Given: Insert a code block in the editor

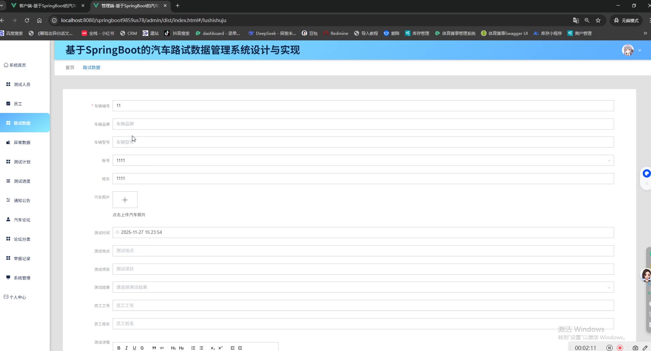Looking at the screenshot, I should coord(162,348).
